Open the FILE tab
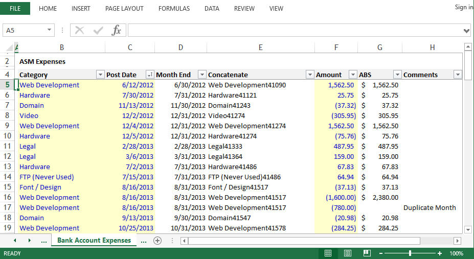This screenshot has height=259, width=474. click(x=15, y=9)
